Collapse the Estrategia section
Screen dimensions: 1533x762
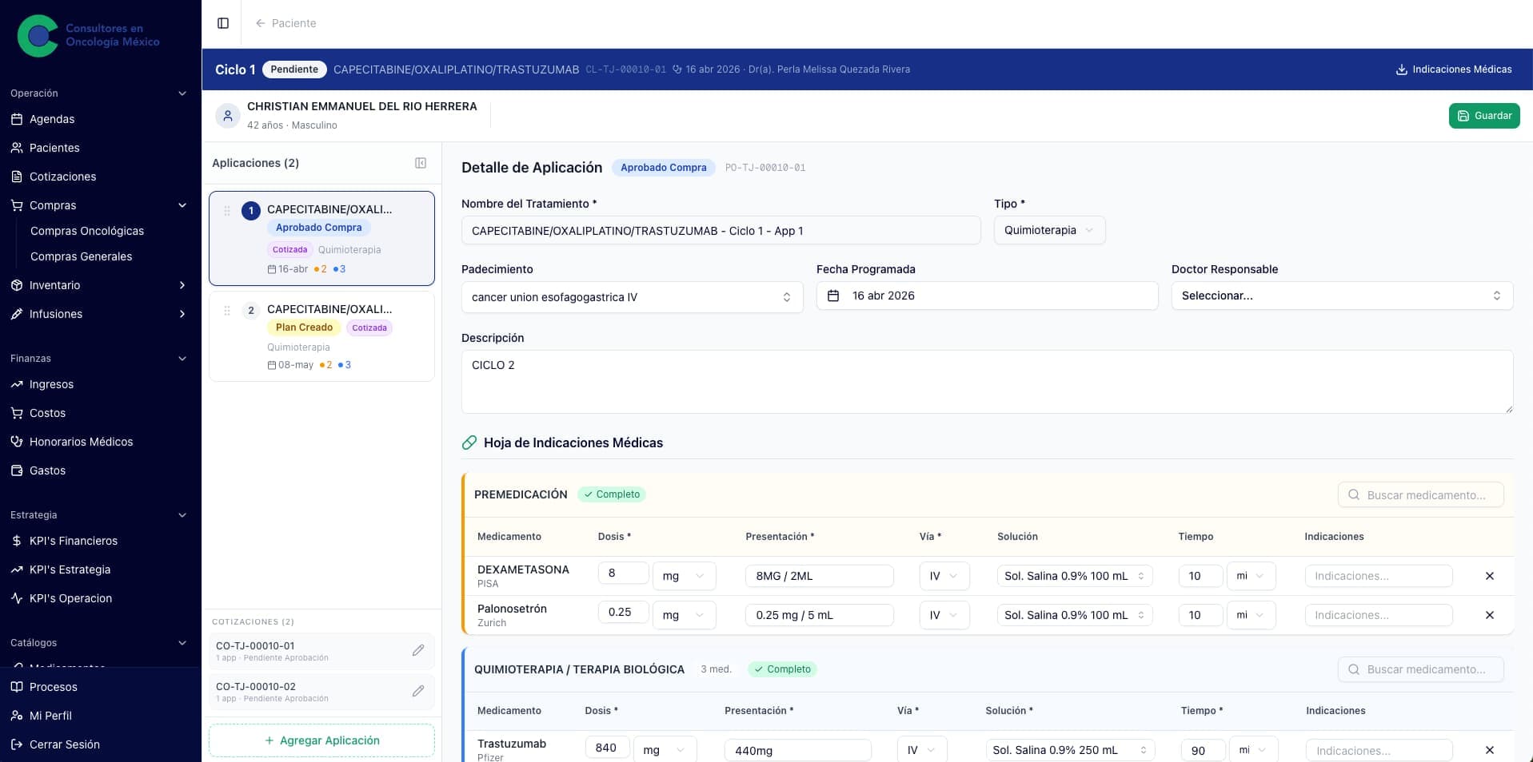pyautogui.click(x=182, y=515)
